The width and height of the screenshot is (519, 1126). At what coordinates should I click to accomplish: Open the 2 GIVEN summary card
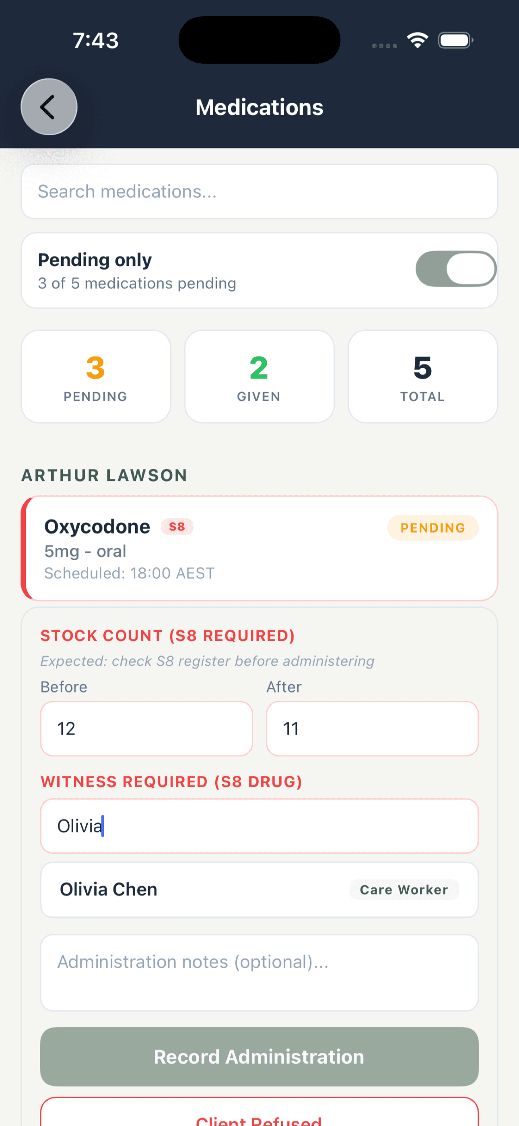(x=259, y=376)
